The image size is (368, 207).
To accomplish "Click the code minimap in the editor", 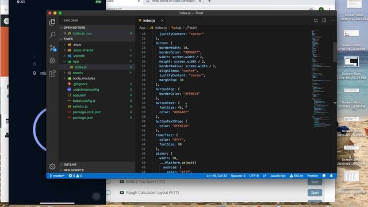I will pyautogui.click(x=321, y=80).
